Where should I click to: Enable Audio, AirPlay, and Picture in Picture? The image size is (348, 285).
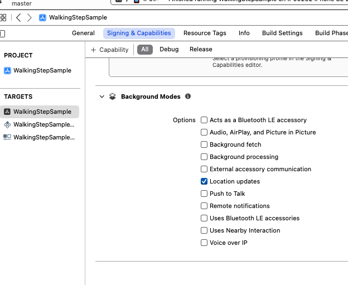coord(204,132)
